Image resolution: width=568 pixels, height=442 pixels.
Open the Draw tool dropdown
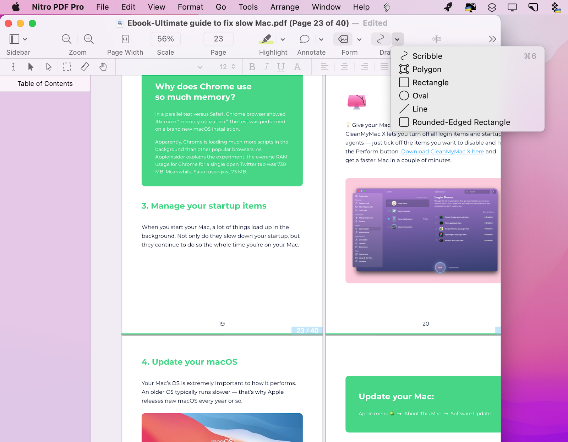tap(397, 39)
